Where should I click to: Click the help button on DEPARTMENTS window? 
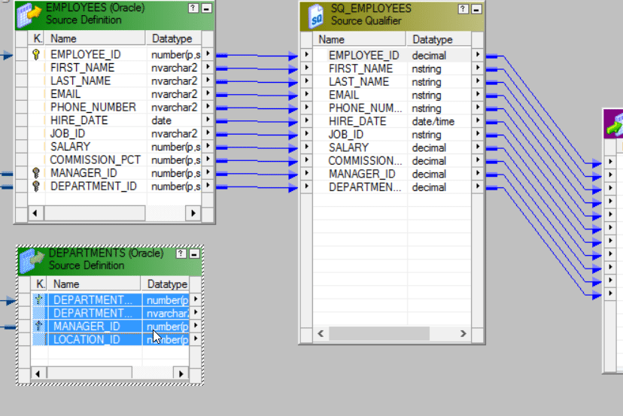click(x=181, y=254)
